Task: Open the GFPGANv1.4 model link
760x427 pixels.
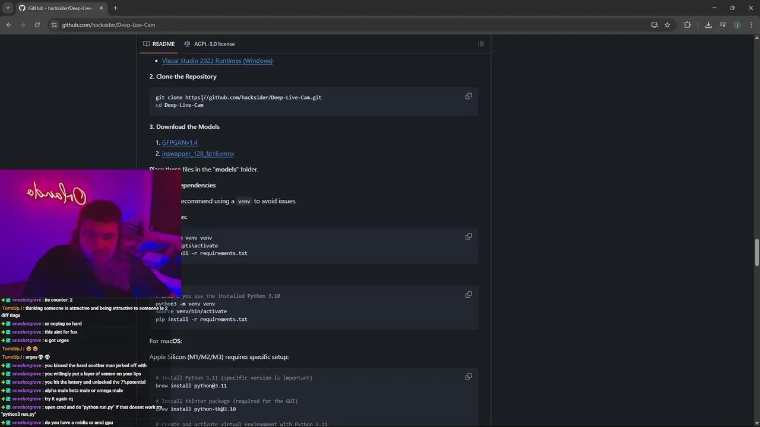Action: (x=180, y=142)
